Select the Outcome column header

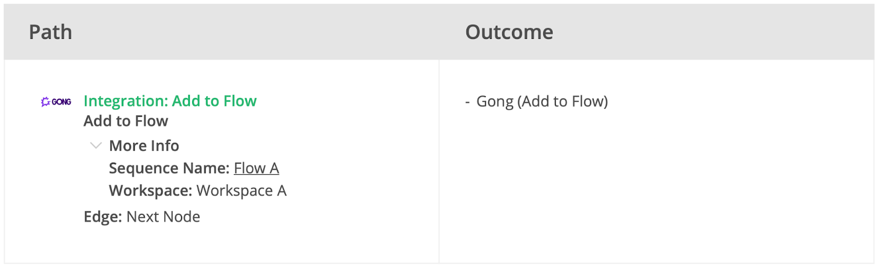(509, 32)
